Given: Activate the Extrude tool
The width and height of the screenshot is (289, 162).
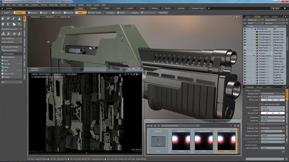Looking at the screenshot, I should click(x=12, y=64).
